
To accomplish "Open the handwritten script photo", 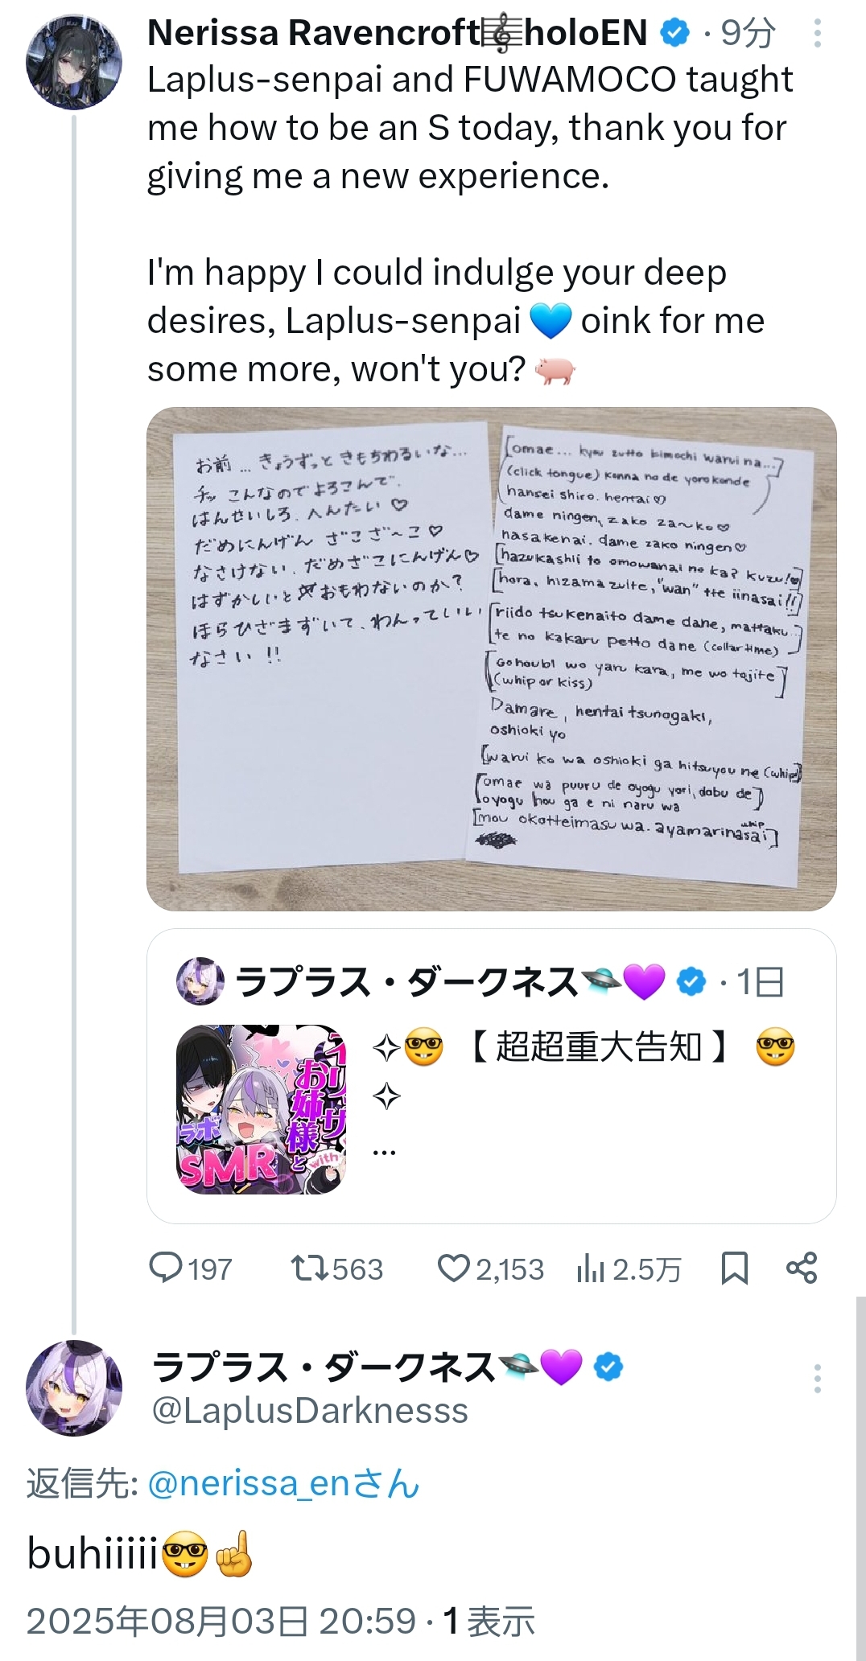I will tap(491, 659).
